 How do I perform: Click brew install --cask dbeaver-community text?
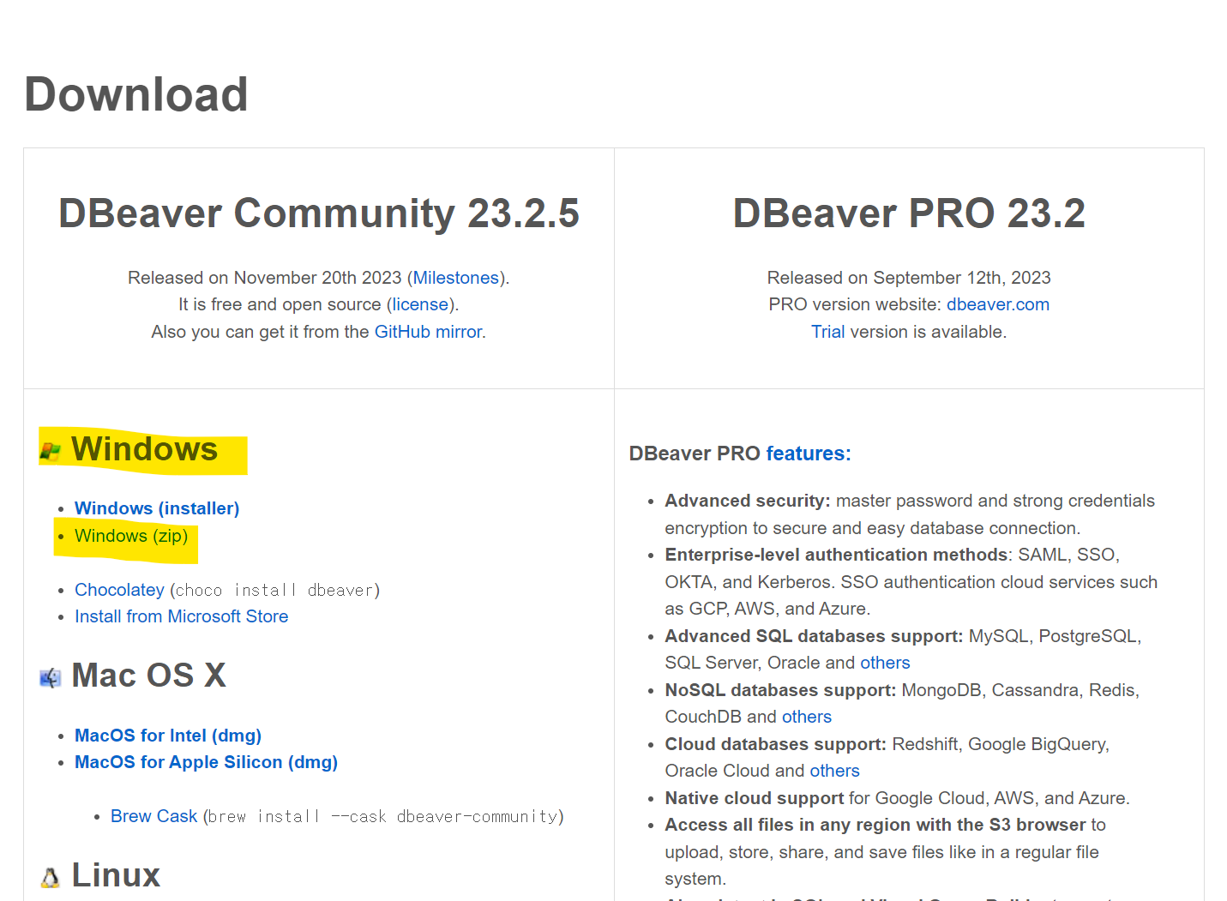click(384, 816)
